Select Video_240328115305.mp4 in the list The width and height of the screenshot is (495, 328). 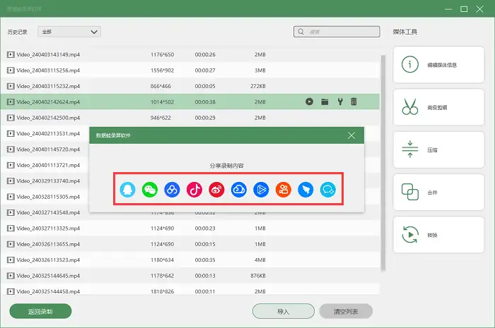click(45, 197)
